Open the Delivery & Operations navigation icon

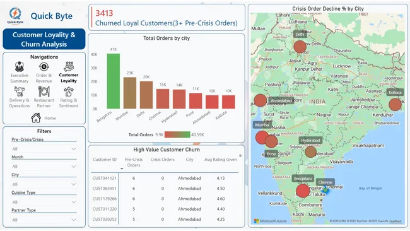[20, 92]
